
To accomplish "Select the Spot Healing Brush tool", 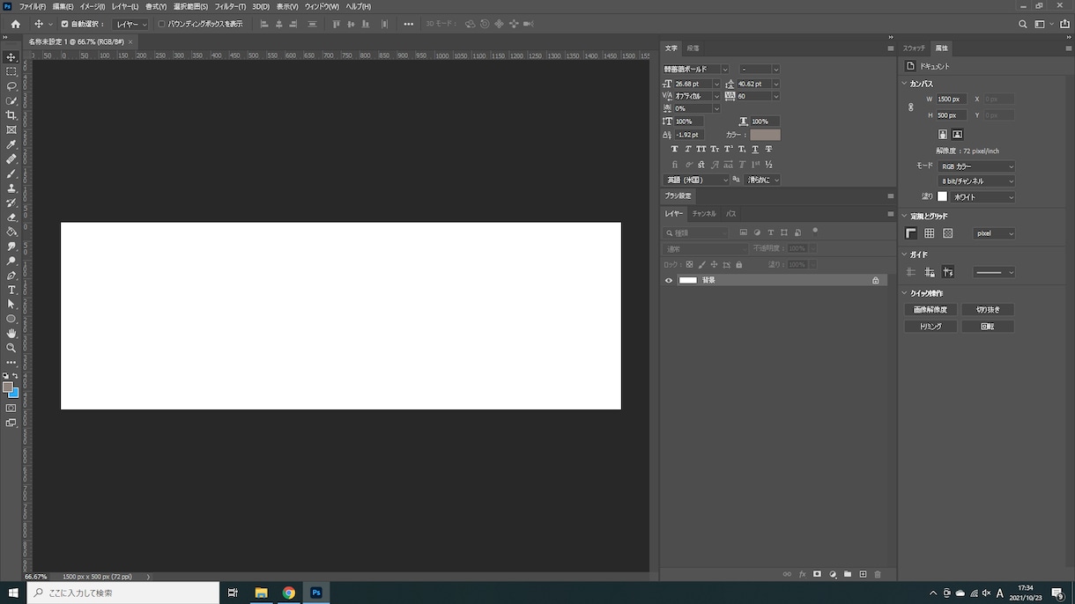I will (x=11, y=159).
